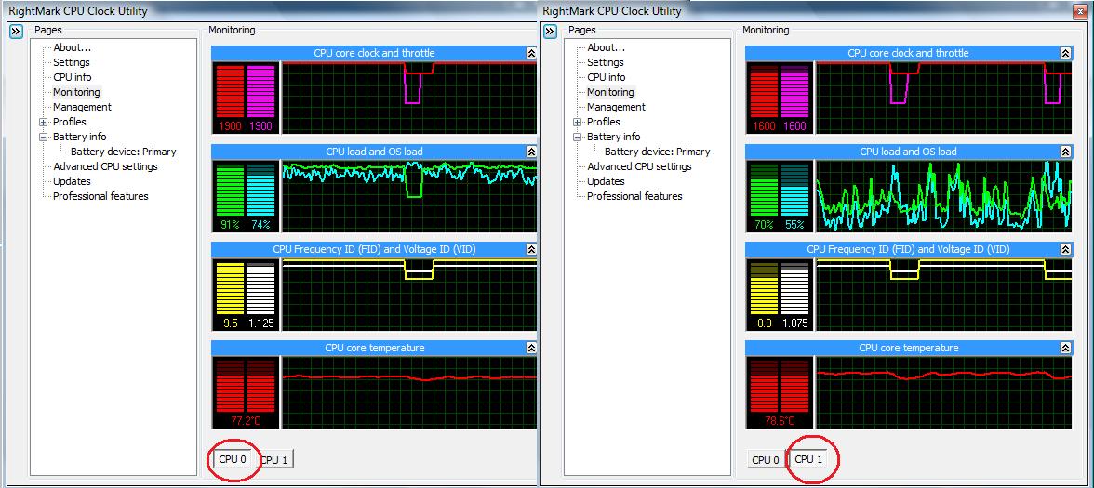1094x488 pixels.
Task: Open Updates page in left window
Action: tap(72, 181)
